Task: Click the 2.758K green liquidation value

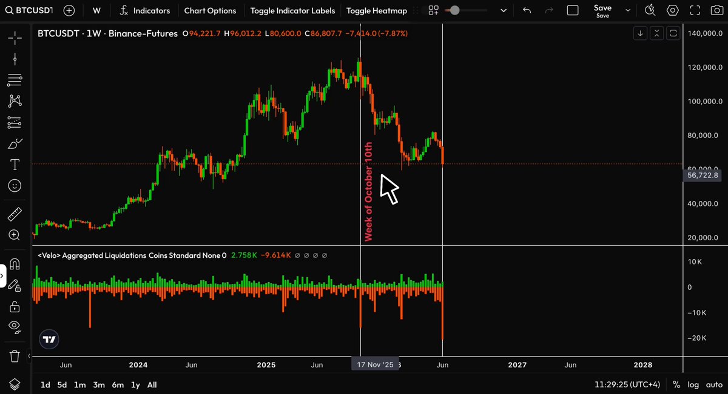Action: pyautogui.click(x=244, y=255)
